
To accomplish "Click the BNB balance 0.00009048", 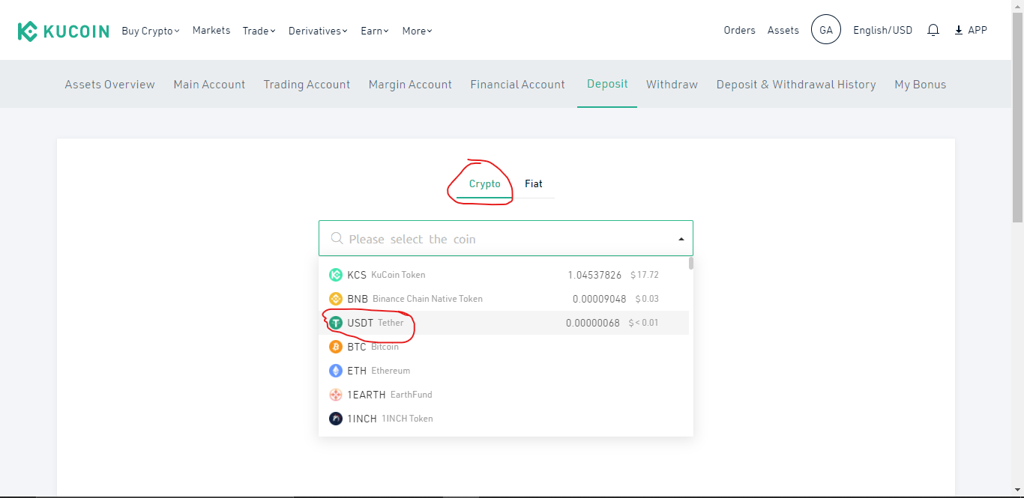I will coord(600,299).
